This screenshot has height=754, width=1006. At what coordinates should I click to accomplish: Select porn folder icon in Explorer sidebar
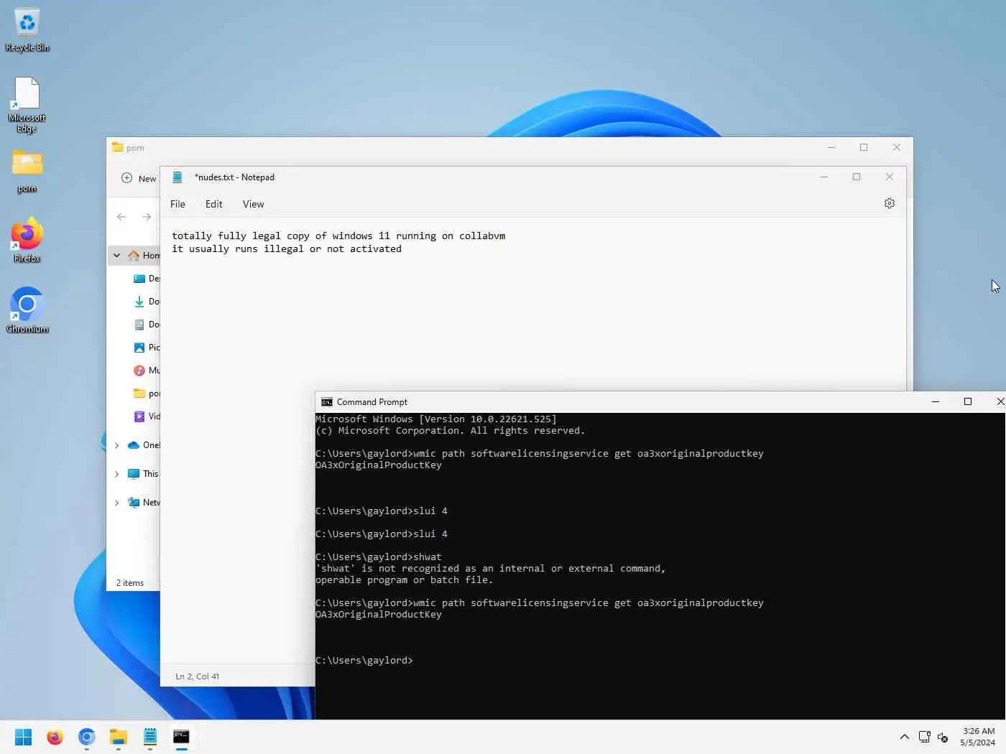click(x=139, y=394)
